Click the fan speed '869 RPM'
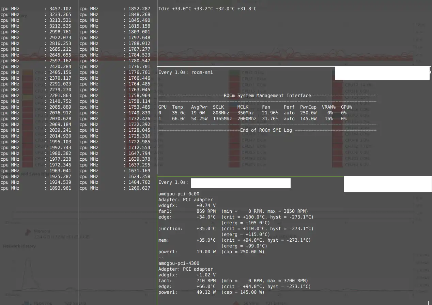The width and height of the screenshot is (432, 305). (x=206, y=211)
